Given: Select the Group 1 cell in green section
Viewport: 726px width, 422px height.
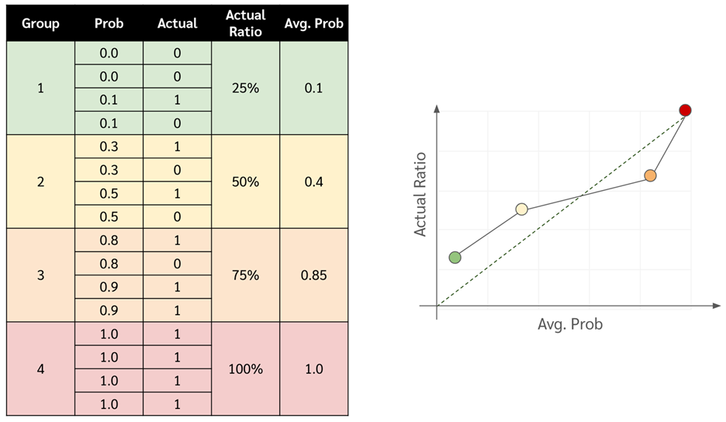Looking at the screenshot, I should tap(40, 88).
